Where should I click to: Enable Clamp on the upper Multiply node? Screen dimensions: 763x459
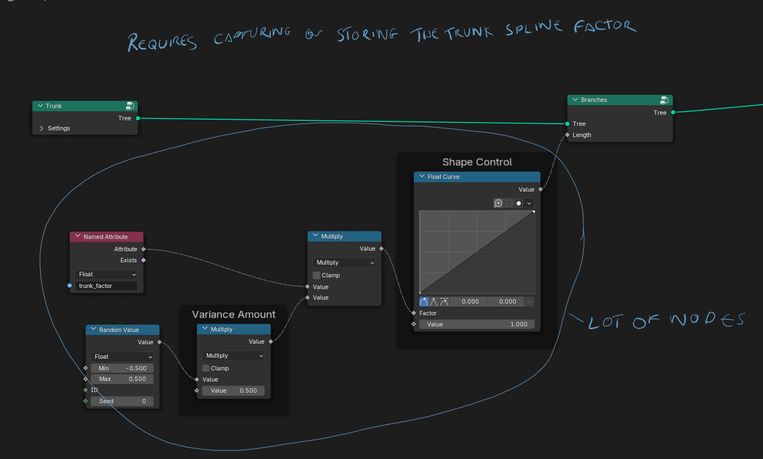317,275
